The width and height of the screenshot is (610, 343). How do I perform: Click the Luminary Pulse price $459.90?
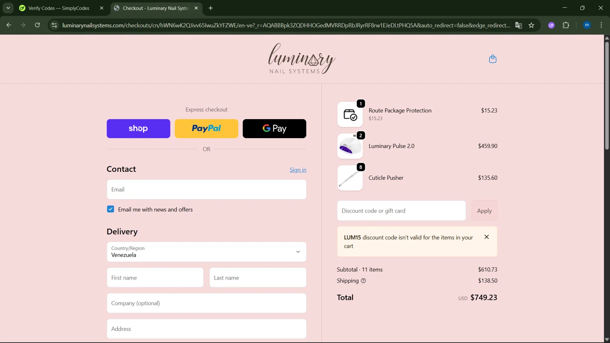[x=488, y=146]
